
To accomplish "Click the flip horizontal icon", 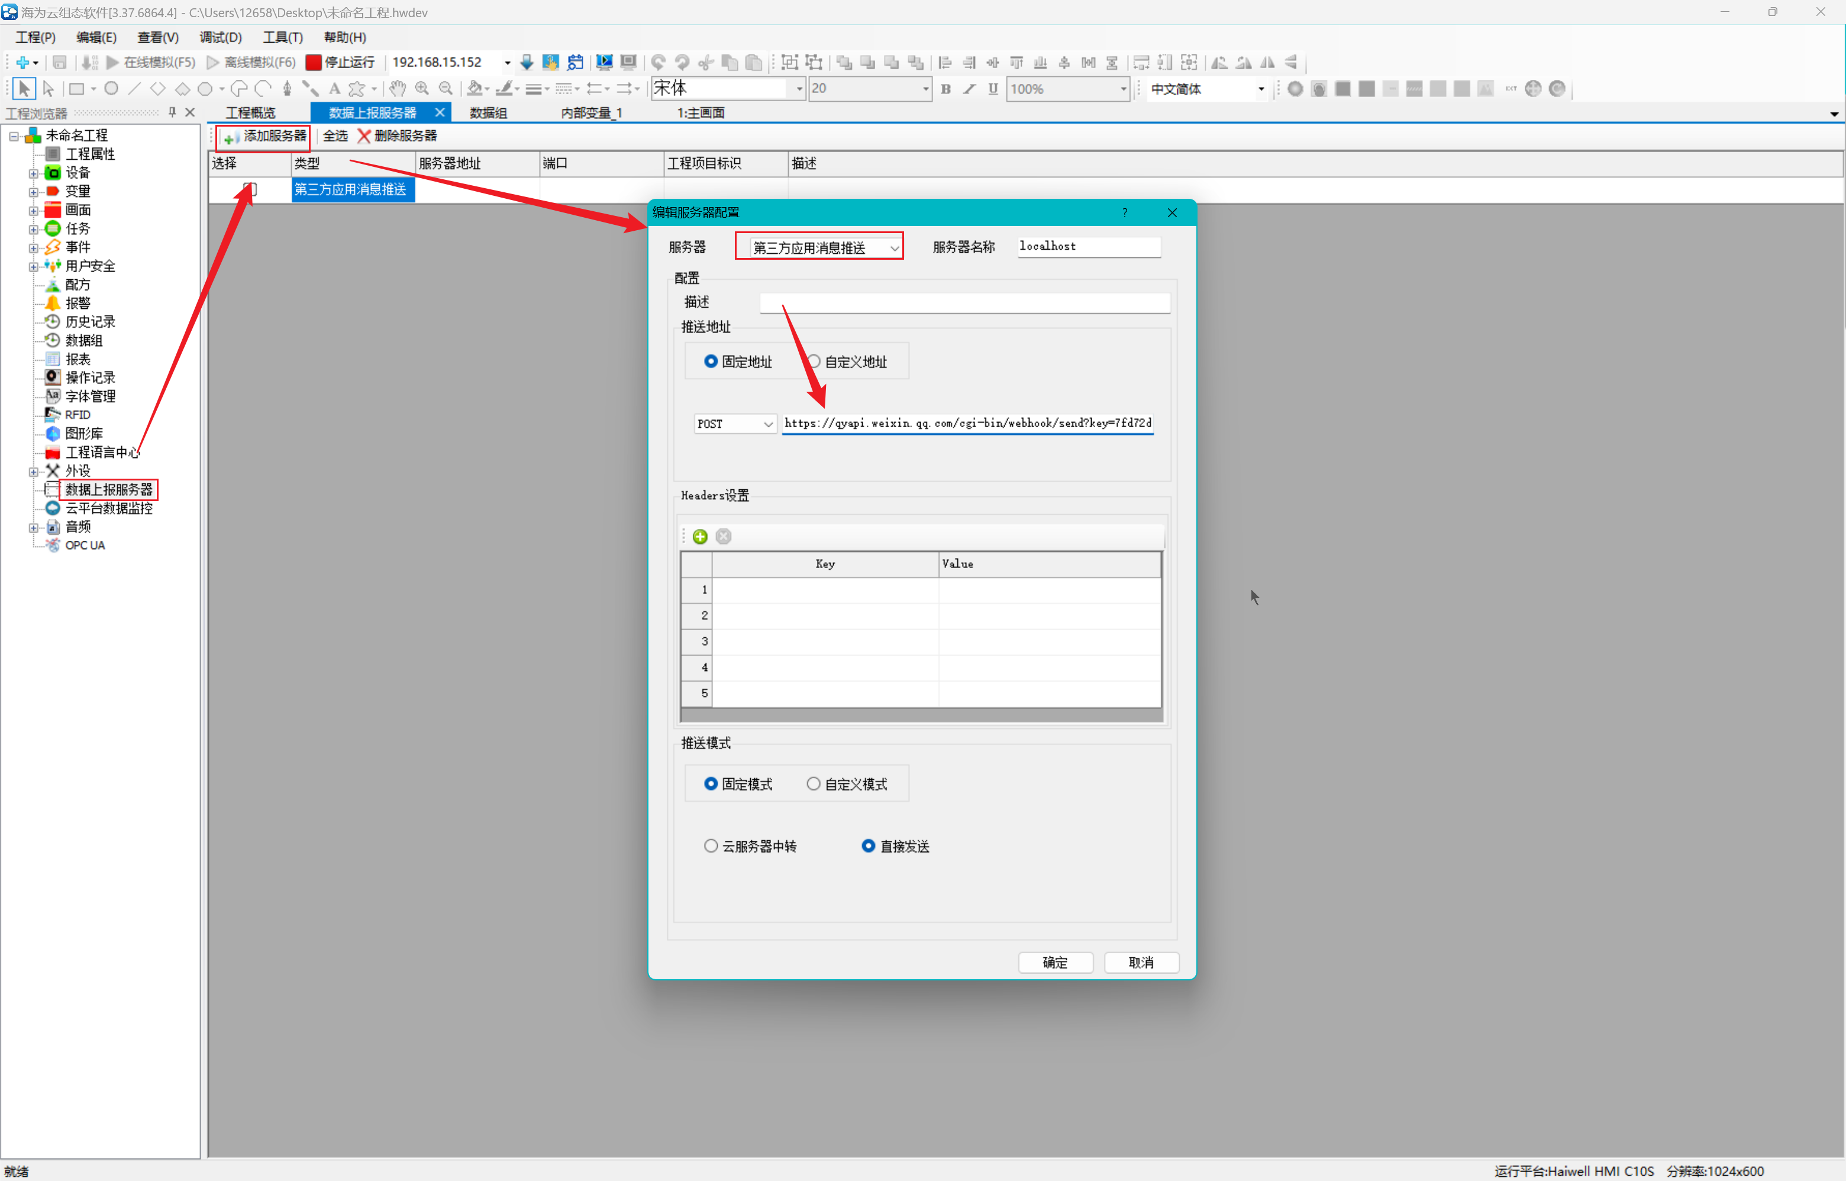I will pos(1267,62).
